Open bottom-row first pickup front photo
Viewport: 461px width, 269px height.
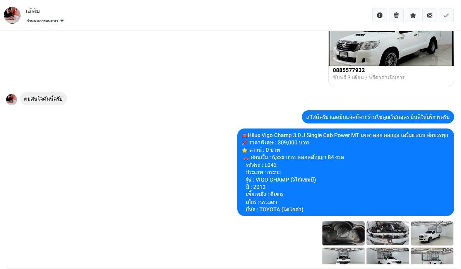343,256
